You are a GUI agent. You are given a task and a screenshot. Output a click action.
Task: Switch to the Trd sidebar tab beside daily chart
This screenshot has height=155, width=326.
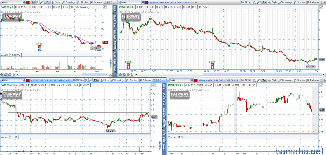click(115, 8)
